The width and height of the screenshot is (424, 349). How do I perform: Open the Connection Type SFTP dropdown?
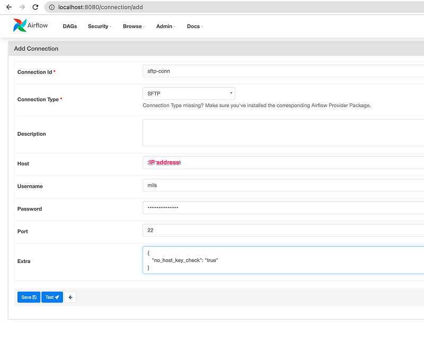point(189,94)
